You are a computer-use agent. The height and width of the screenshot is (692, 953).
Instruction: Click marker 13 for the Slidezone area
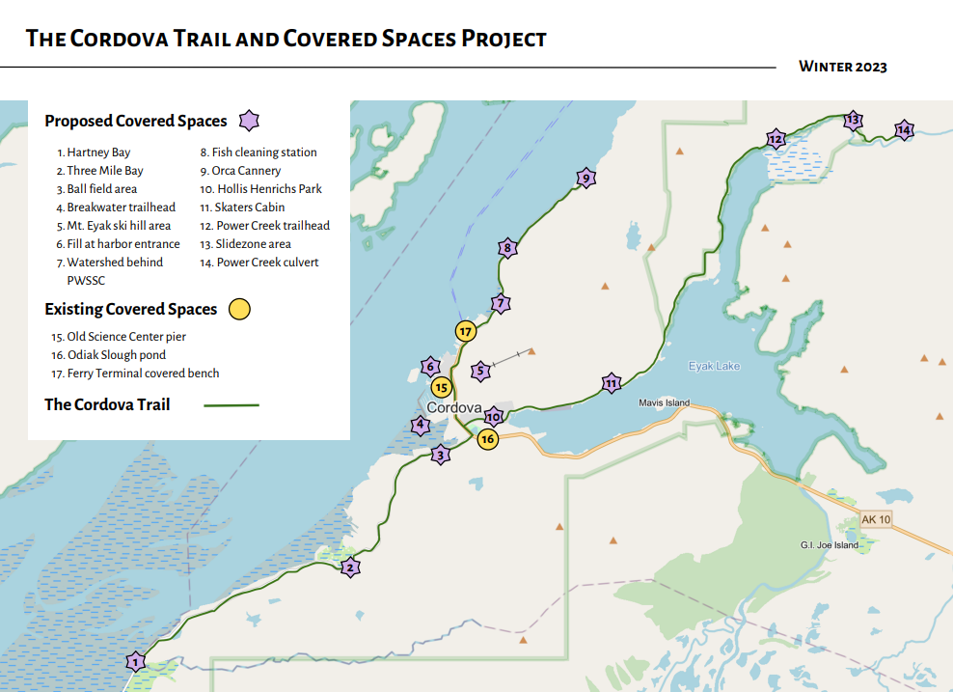(853, 120)
